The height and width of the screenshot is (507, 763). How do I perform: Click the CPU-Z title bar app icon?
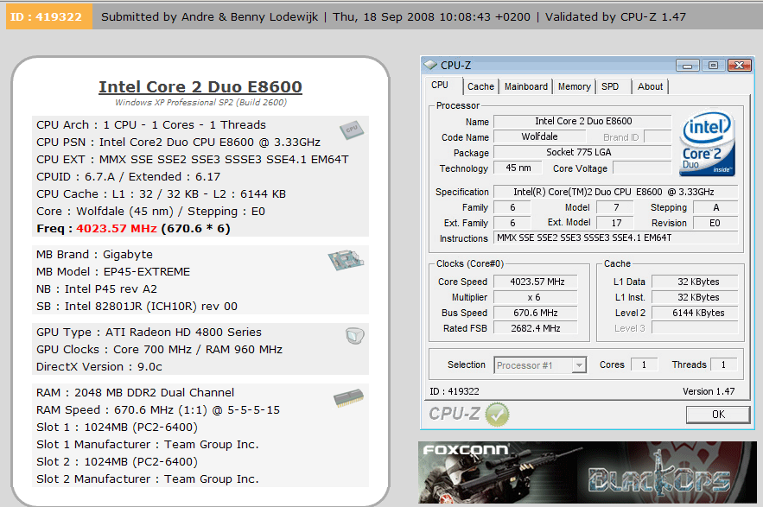pyautogui.click(x=430, y=65)
